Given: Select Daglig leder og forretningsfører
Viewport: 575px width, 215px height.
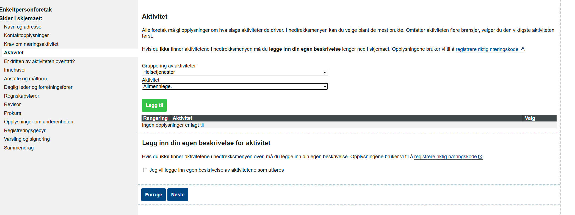Looking at the screenshot, I should coord(38,87).
